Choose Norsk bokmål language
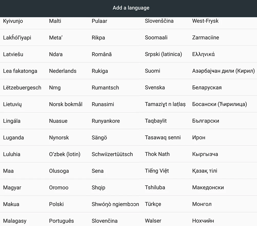This screenshot has height=226, width=257. click(x=66, y=104)
